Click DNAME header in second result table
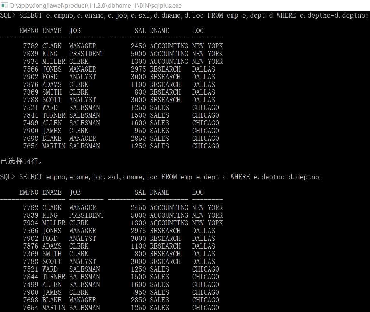The image size is (370, 312). [160, 192]
